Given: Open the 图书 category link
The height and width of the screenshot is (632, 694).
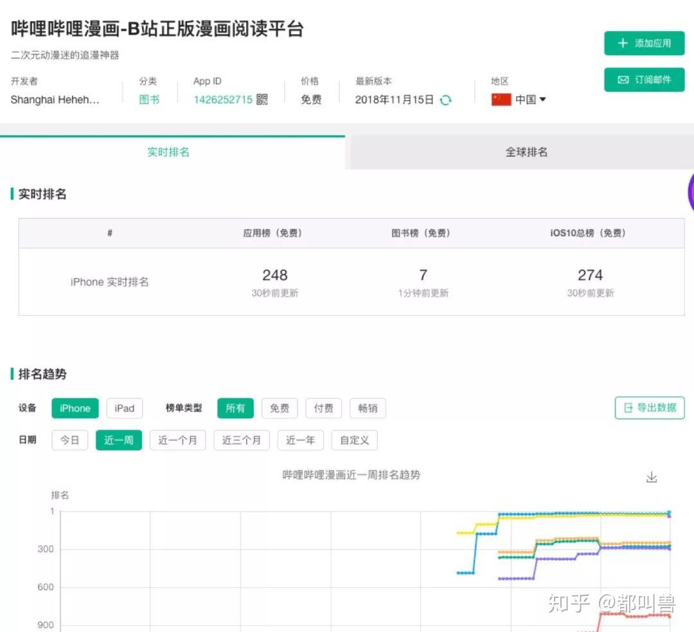Looking at the screenshot, I should [x=149, y=100].
